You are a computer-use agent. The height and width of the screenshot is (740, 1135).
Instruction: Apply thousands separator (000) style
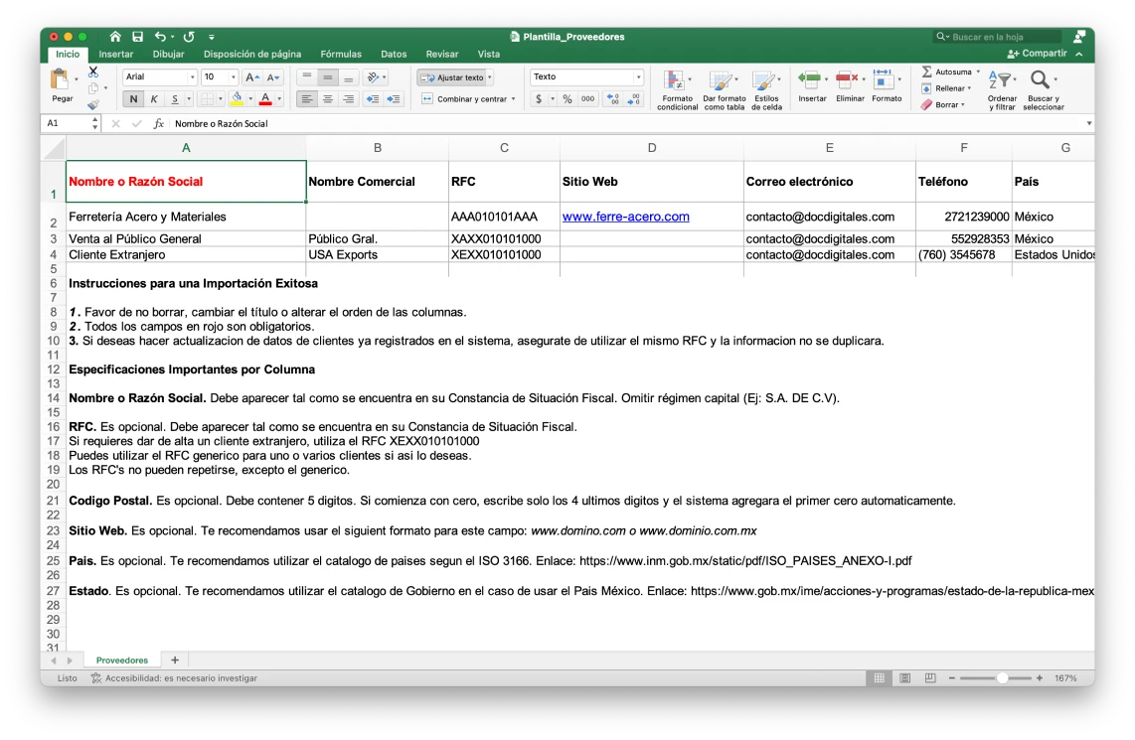tap(587, 99)
